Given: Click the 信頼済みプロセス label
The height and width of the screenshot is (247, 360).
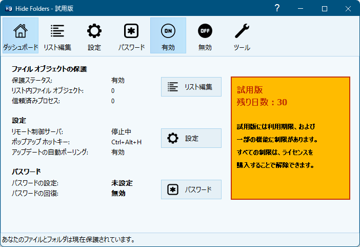Looking at the screenshot, I should click(36, 101).
